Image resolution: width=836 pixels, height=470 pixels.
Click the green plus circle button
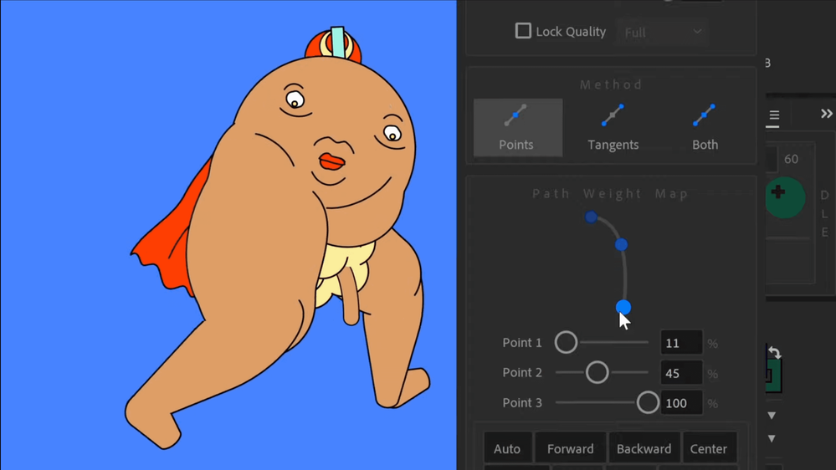coord(783,197)
